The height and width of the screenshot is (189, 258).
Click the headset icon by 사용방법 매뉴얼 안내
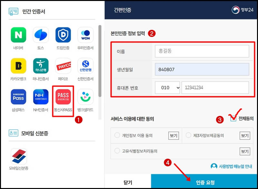point(214,166)
